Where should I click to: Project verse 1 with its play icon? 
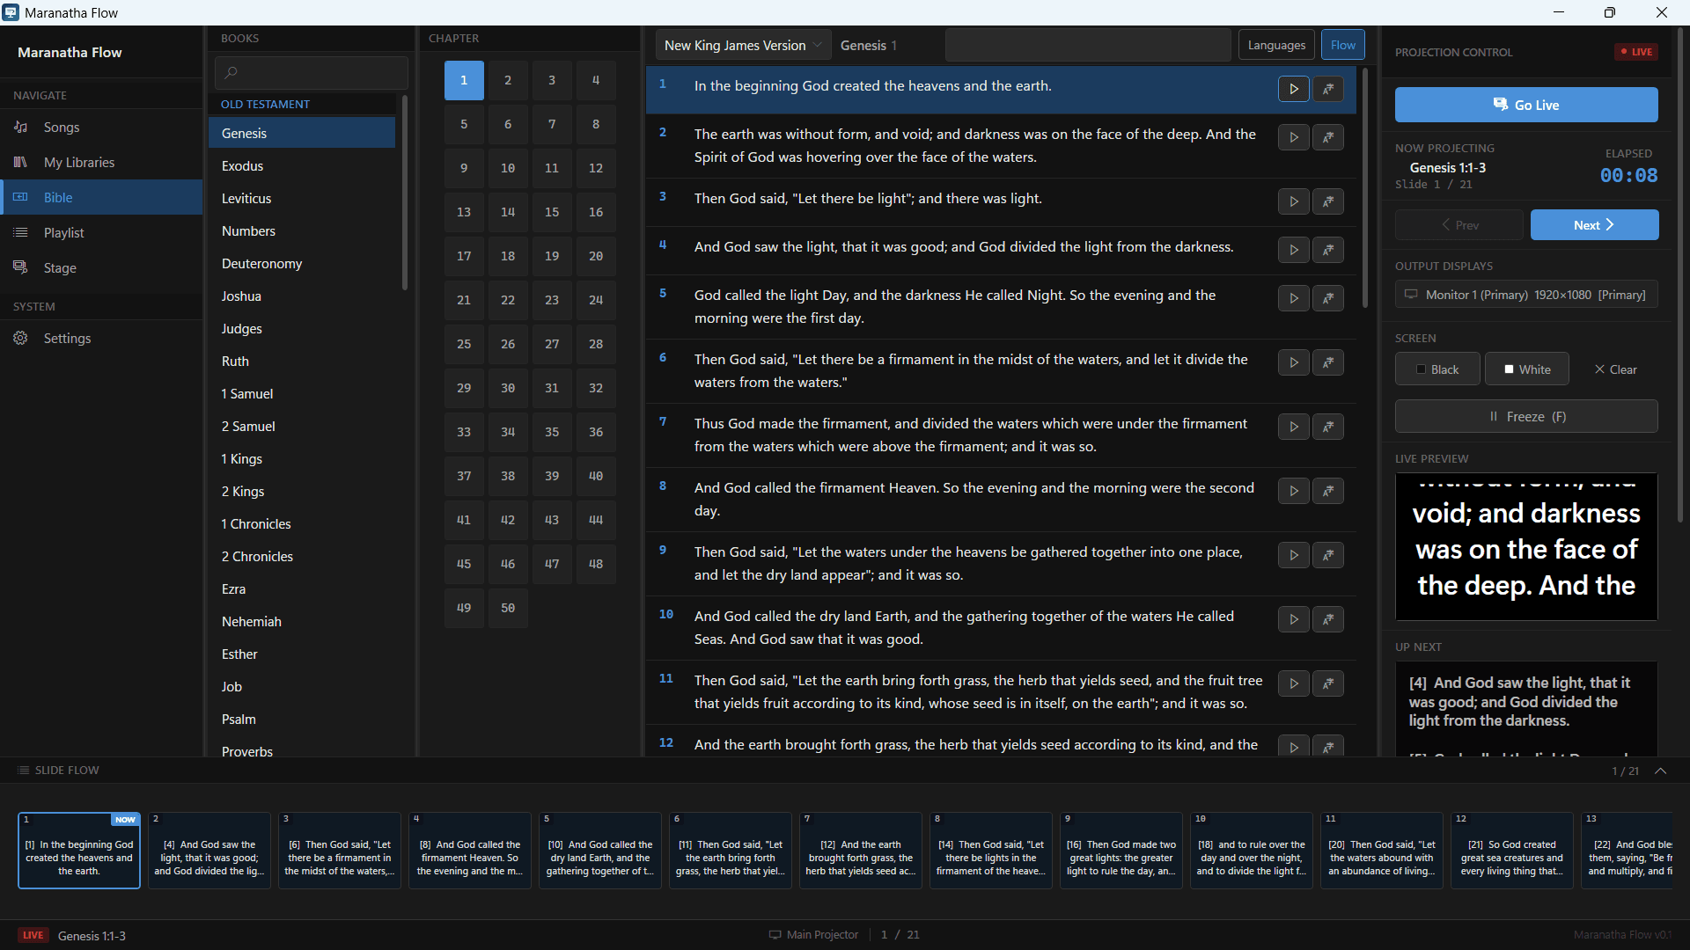1293,89
